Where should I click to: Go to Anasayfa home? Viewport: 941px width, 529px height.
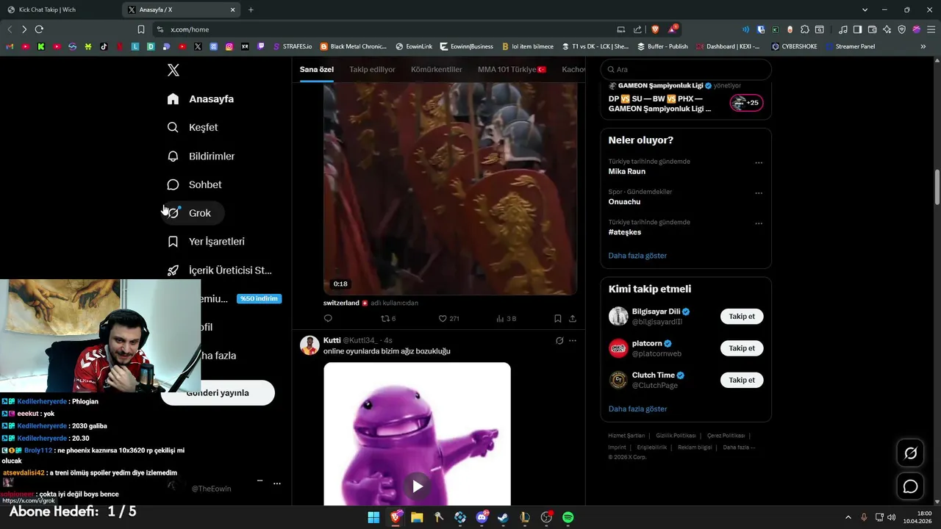tap(201, 98)
